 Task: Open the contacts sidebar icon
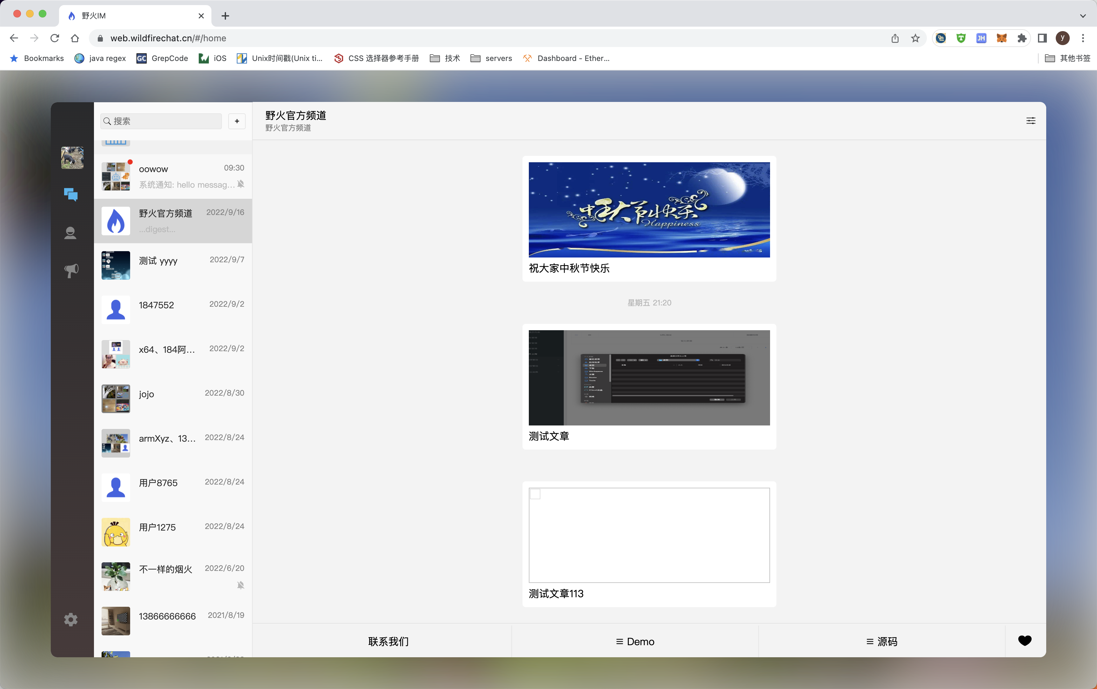coord(70,233)
